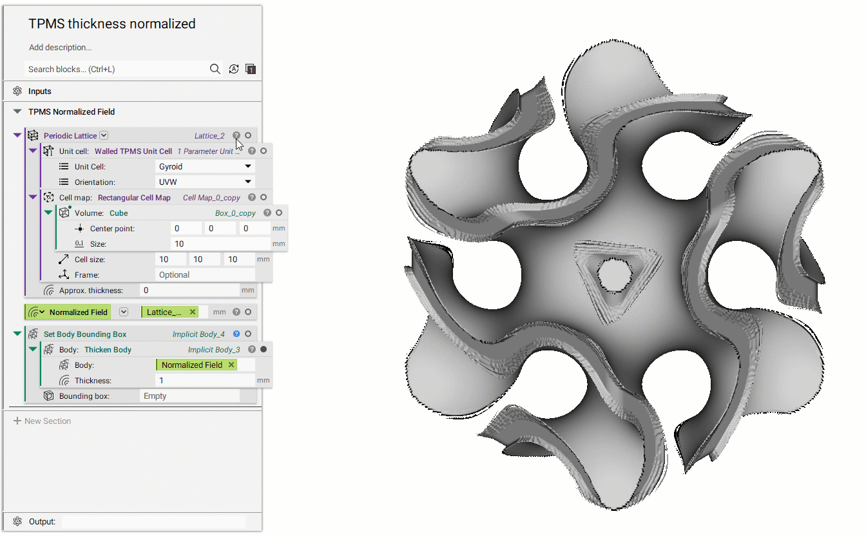Image resolution: width=866 pixels, height=536 pixels.
Task: Open the Unit Cell dropdown showing Gyroid
Action: point(205,166)
